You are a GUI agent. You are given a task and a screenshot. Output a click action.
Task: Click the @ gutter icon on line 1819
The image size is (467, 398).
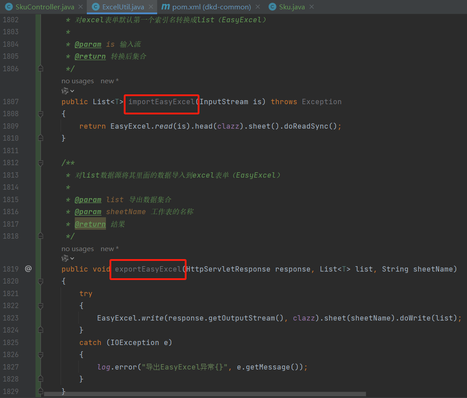point(28,269)
